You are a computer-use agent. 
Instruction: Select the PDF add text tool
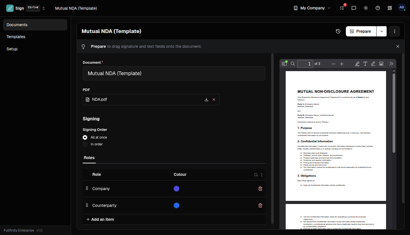point(365,64)
